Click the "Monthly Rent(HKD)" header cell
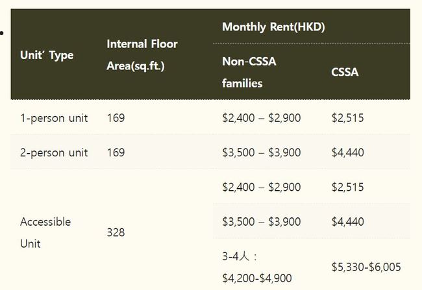Viewport: 422px width, 290px height. [273, 27]
